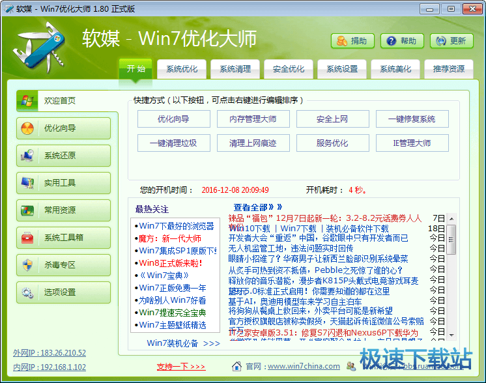Open the 安全优化 tab
Screen dimensions: 486x383
coord(289,69)
